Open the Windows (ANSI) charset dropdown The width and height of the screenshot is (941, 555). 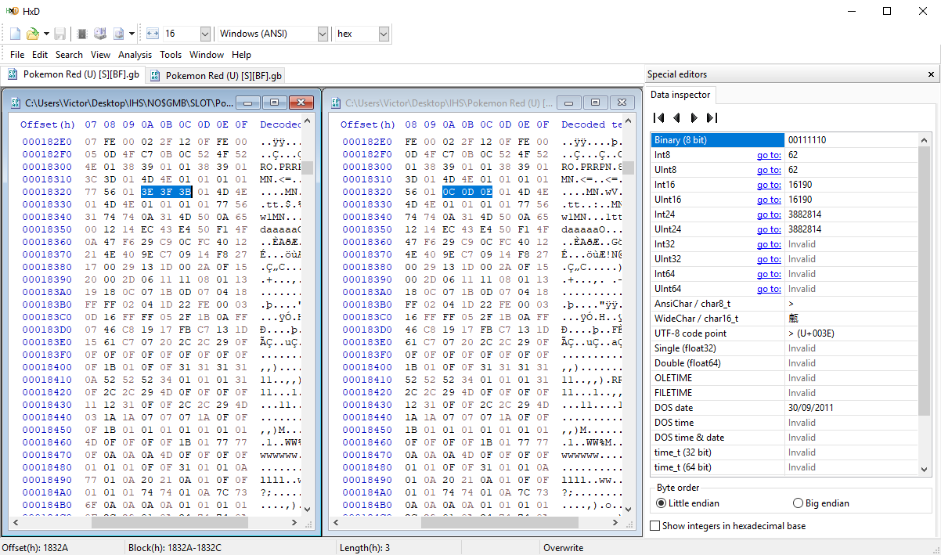coord(322,34)
